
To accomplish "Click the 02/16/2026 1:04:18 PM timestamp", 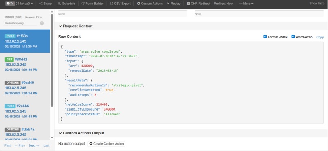I will (21, 117).
